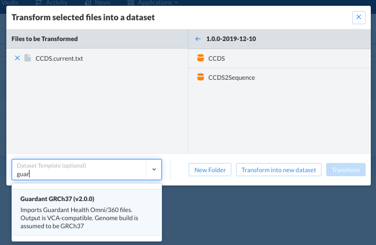Switch to the News tab
Image resolution: width=376 pixels, height=245 pixels.
tap(102, 3)
